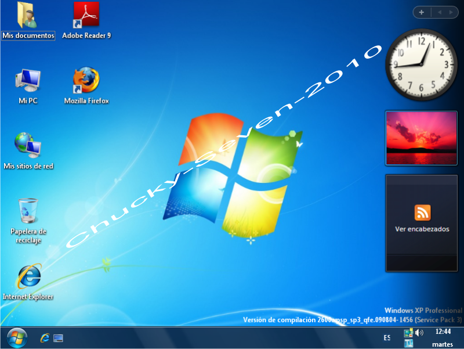Open Internet Explorer from quick launch
Image resolution: width=464 pixels, height=349 pixels.
coord(45,338)
